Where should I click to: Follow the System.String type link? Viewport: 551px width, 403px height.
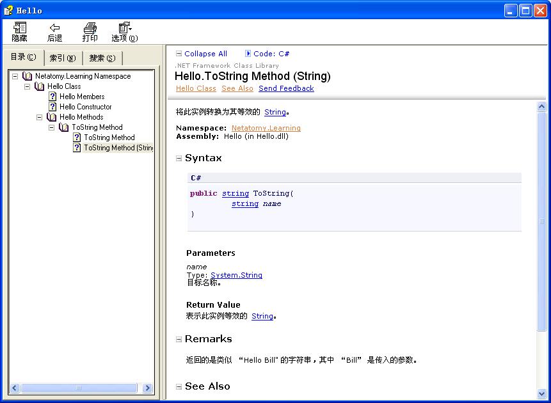236,275
